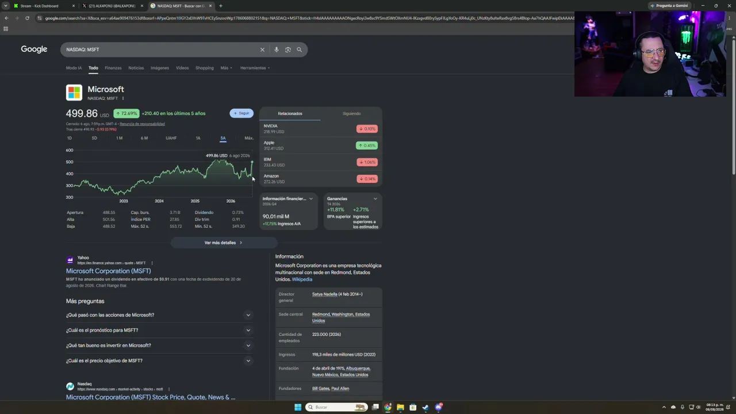Open File Explorer from the taskbar

[x=400, y=407]
